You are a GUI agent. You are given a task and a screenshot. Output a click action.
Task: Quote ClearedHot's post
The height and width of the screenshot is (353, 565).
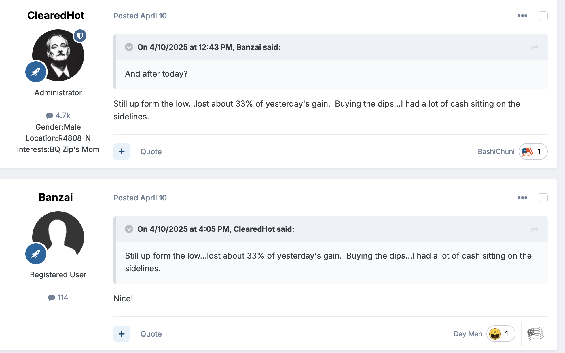coord(151,152)
